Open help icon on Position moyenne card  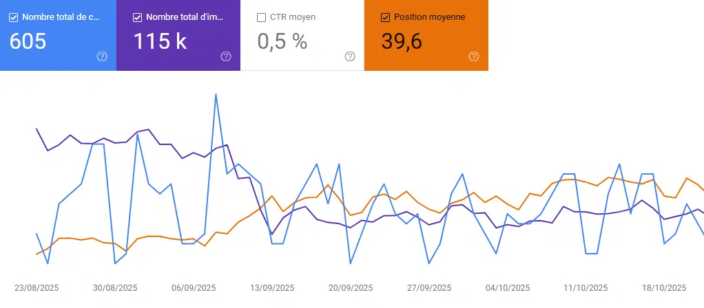[x=474, y=56]
